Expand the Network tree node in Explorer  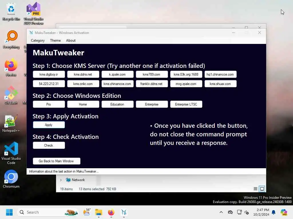pos(61,180)
